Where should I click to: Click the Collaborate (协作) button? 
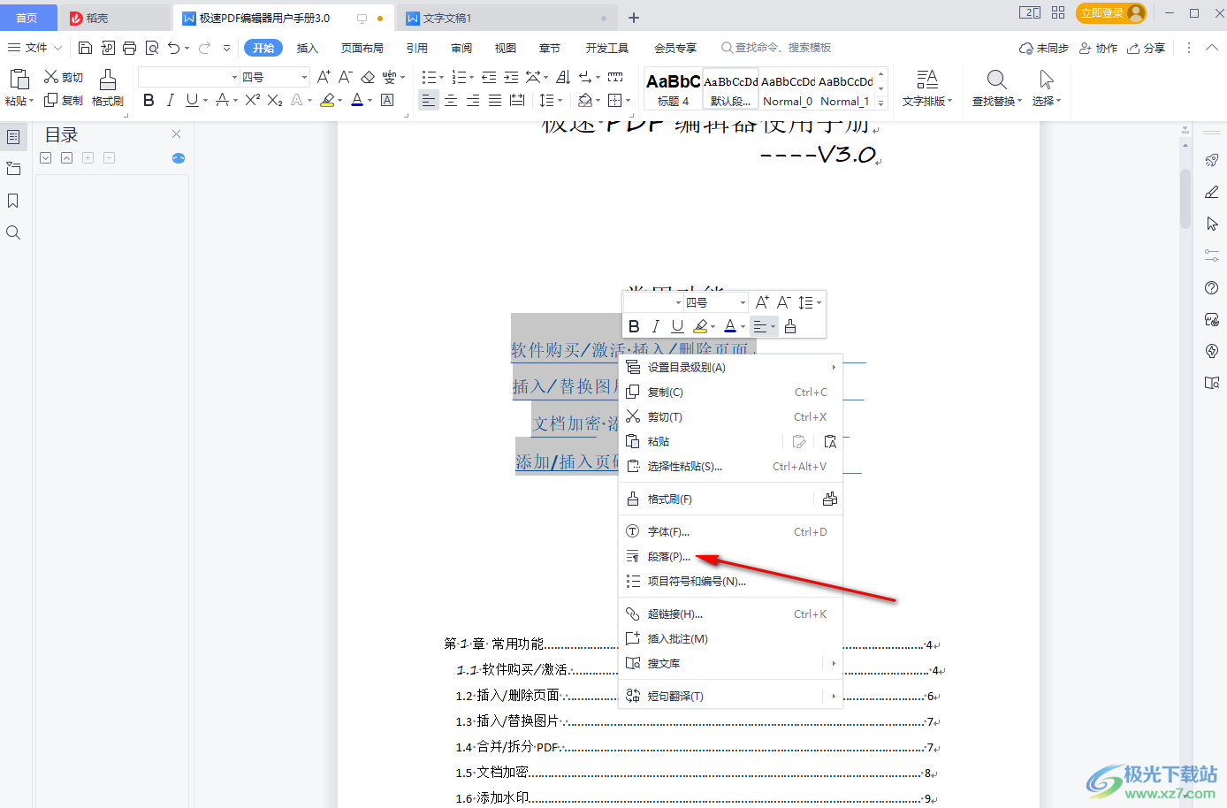1099,48
